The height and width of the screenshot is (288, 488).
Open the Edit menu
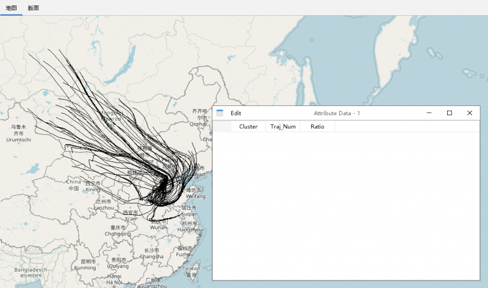pos(235,113)
